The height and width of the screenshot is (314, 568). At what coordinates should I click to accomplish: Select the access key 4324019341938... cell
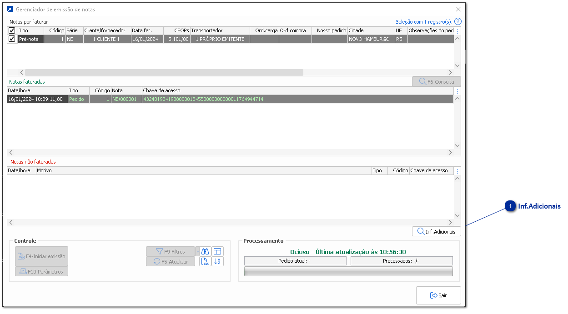point(298,99)
